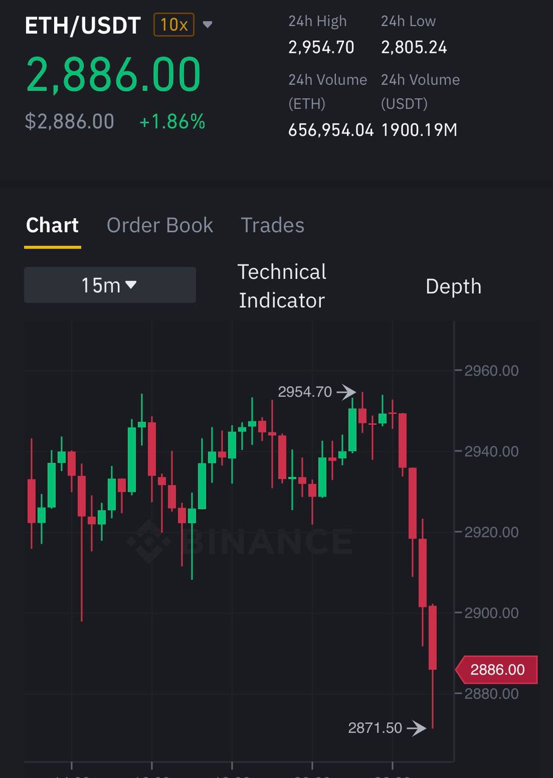The height and width of the screenshot is (778, 553).
Task: Open the 15m interval selector
Action: (110, 284)
